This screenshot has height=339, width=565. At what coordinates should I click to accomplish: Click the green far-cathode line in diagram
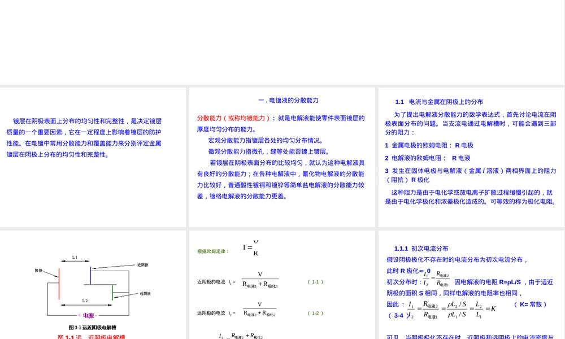click(x=112, y=293)
